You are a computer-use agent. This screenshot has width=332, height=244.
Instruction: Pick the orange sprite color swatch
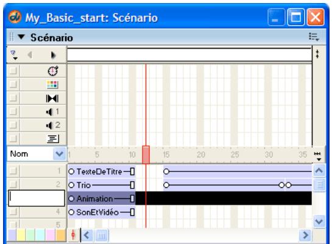pyautogui.click(x=60, y=235)
